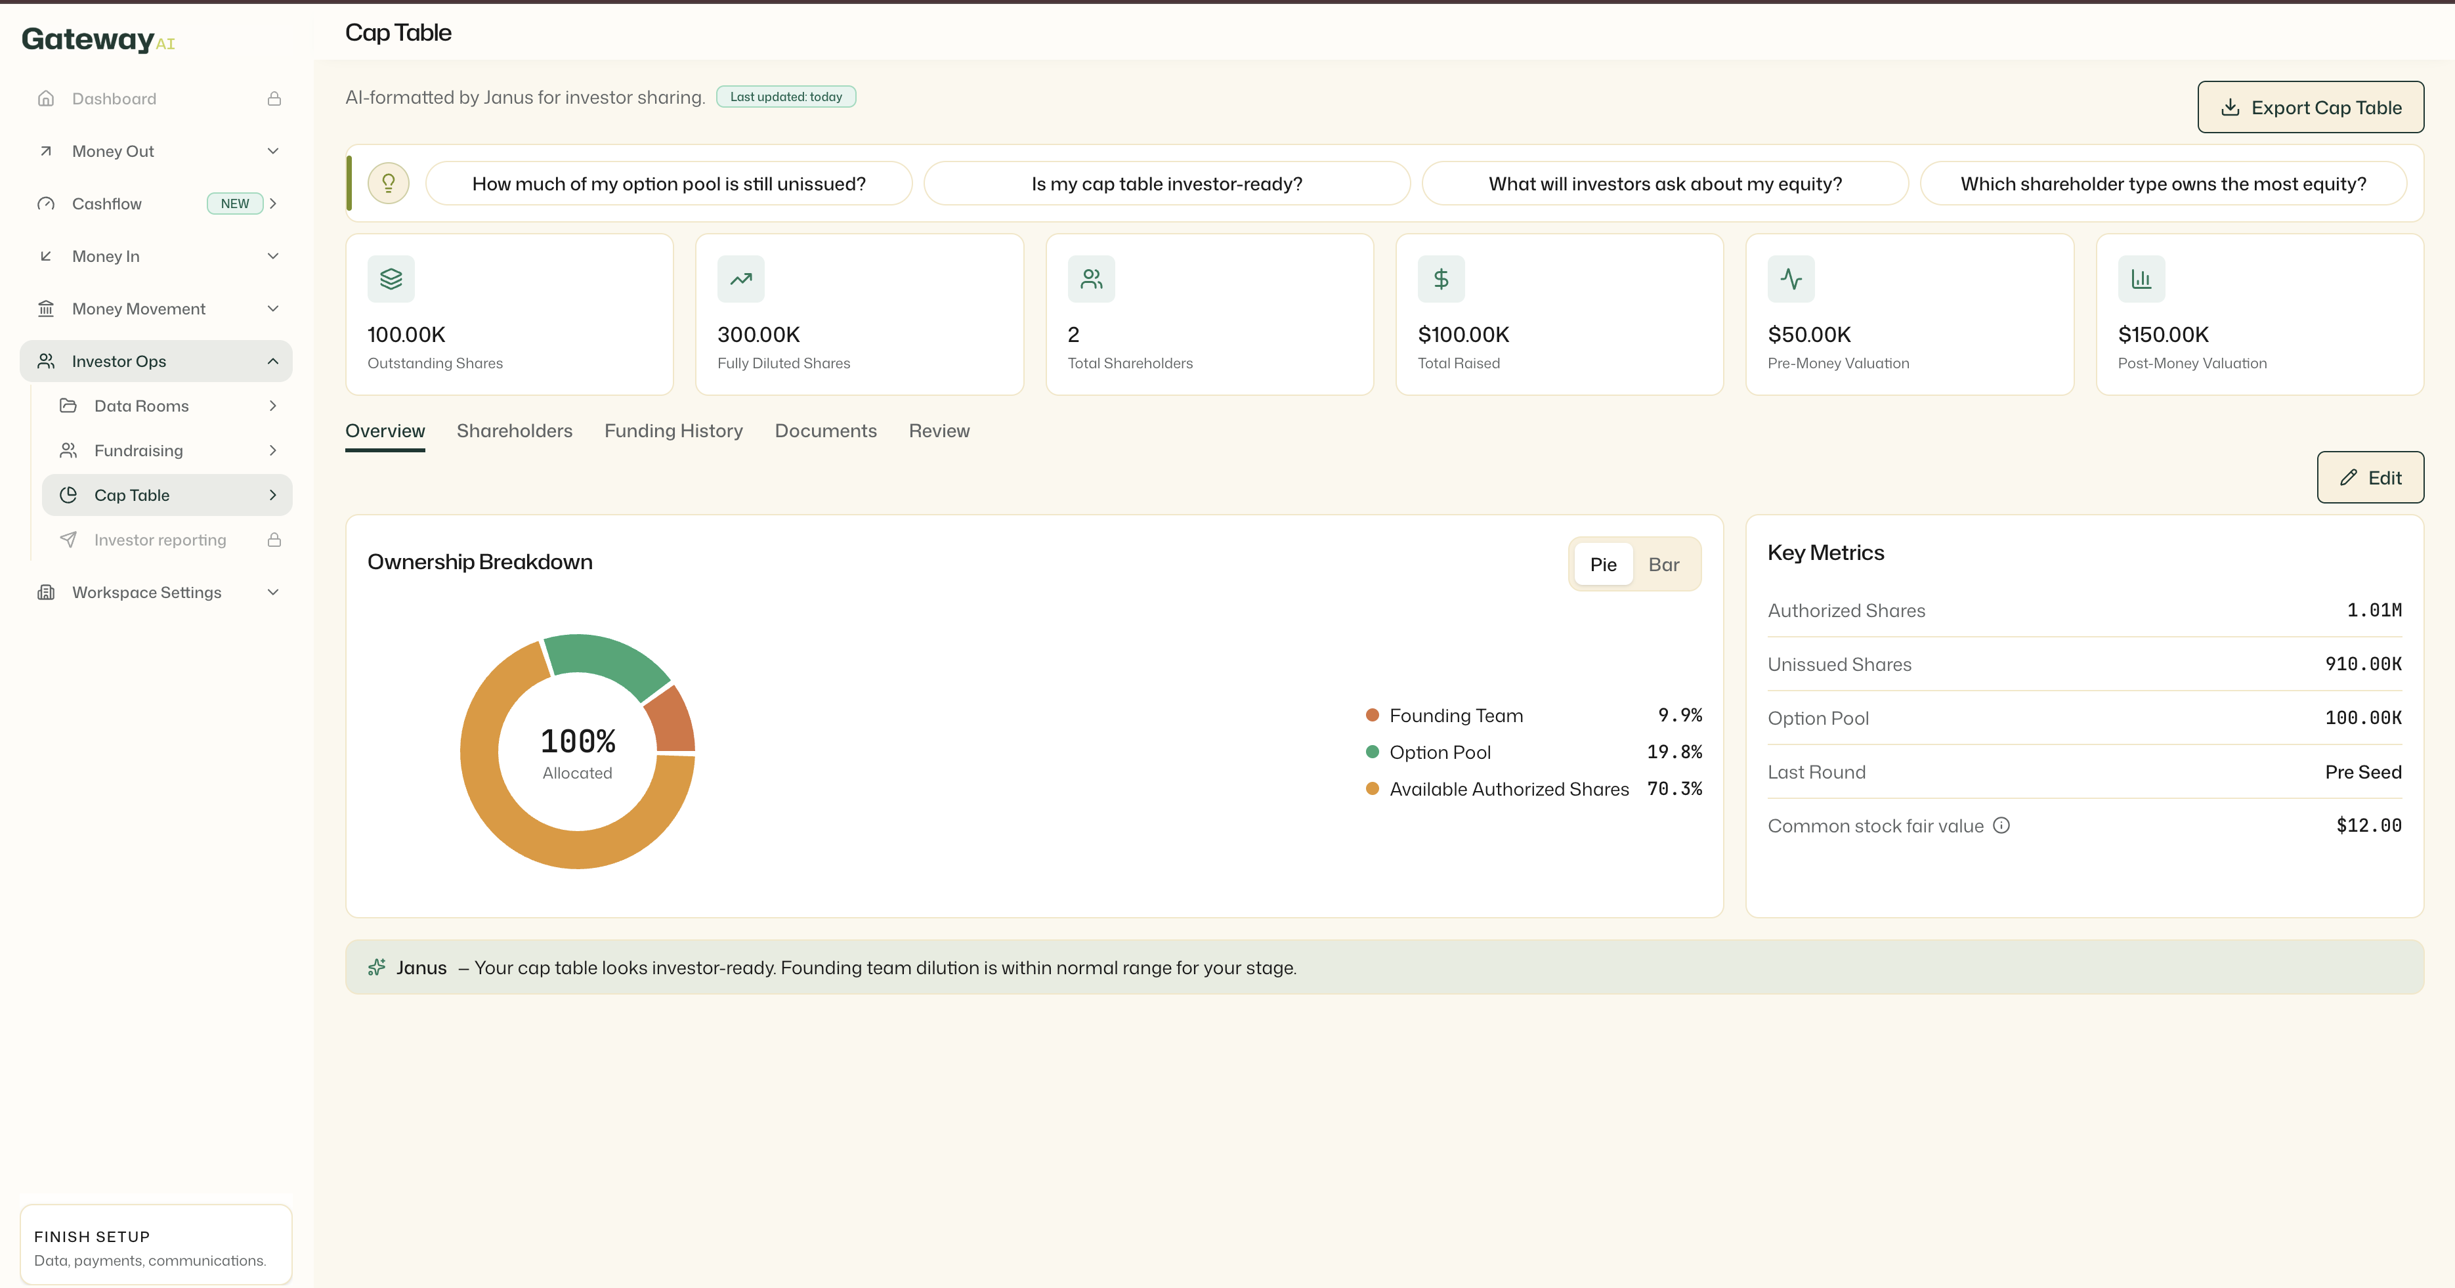This screenshot has width=2455, height=1288.
Task: Collapse the Investor Ops section
Action: click(x=274, y=360)
